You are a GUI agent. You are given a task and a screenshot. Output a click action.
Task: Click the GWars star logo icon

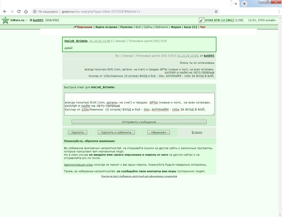pos(5,20)
